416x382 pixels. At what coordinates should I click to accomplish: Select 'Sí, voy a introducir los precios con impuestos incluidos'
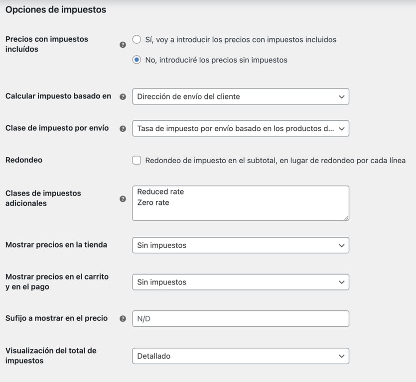[x=137, y=39]
